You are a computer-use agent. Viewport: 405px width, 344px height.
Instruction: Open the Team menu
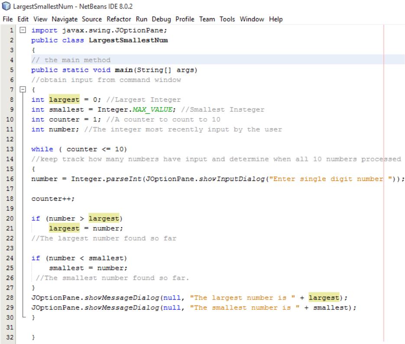coord(207,19)
